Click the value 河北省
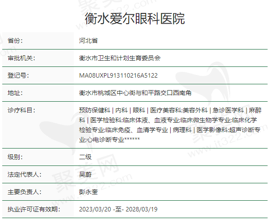This screenshot has height=219, width=268. point(88,41)
